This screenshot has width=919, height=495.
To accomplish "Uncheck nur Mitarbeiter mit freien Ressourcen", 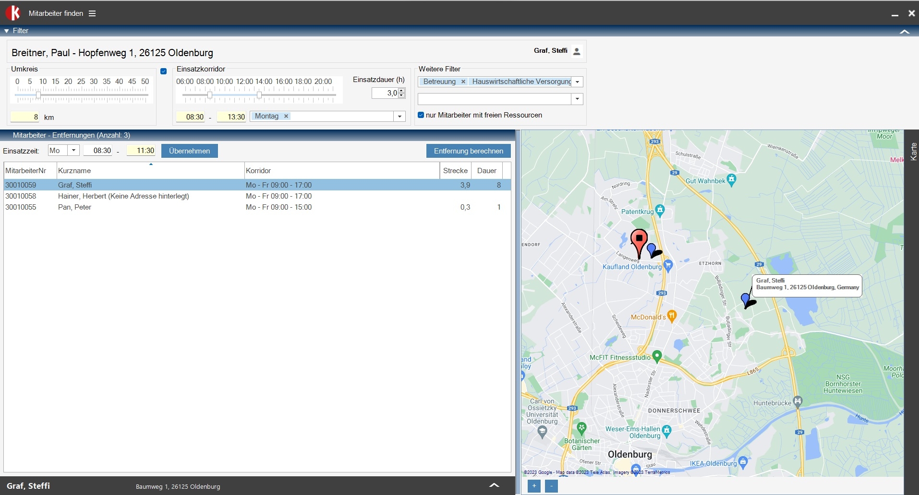I will coord(421,115).
